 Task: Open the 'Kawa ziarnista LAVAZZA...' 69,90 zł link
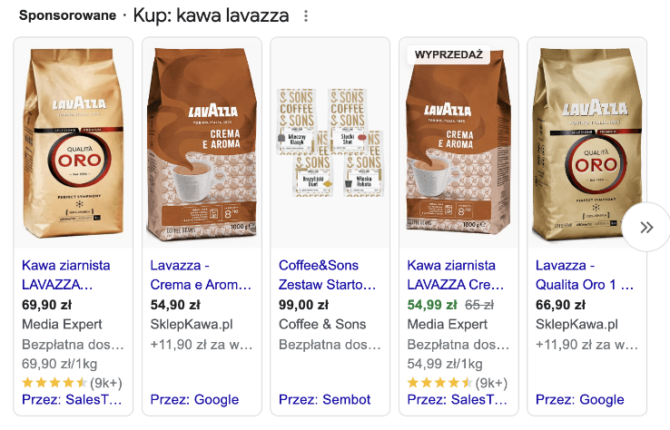coord(65,275)
